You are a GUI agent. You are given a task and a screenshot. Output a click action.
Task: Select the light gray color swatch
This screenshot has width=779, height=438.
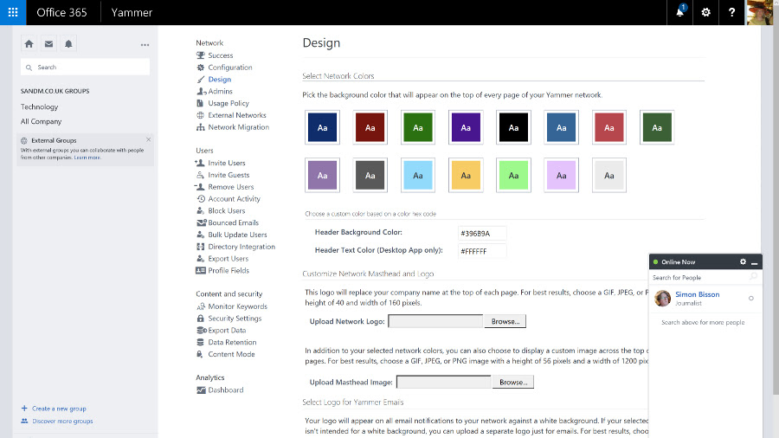pos(609,175)
